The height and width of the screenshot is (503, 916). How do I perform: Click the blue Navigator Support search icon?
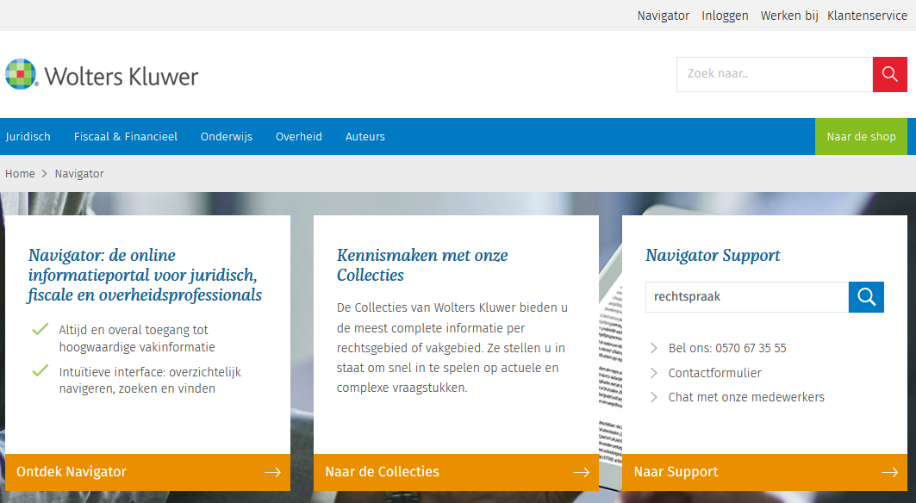point(866,297)
